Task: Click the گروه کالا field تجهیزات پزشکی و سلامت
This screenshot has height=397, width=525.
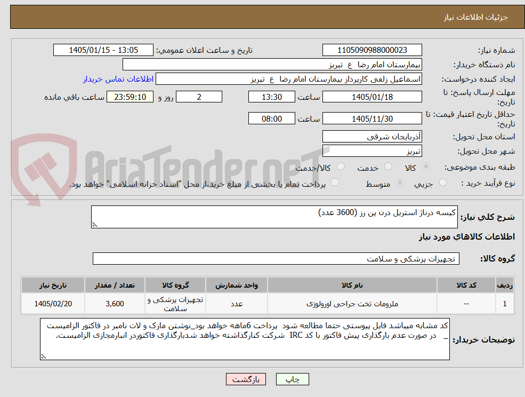Action: tap(276, 258)
